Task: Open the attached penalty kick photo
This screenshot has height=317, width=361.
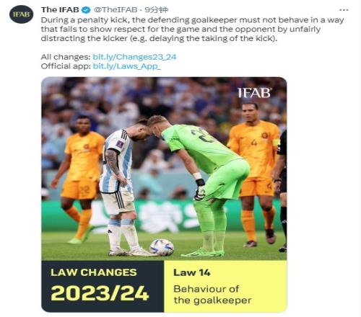Action: tap(164, 169)
